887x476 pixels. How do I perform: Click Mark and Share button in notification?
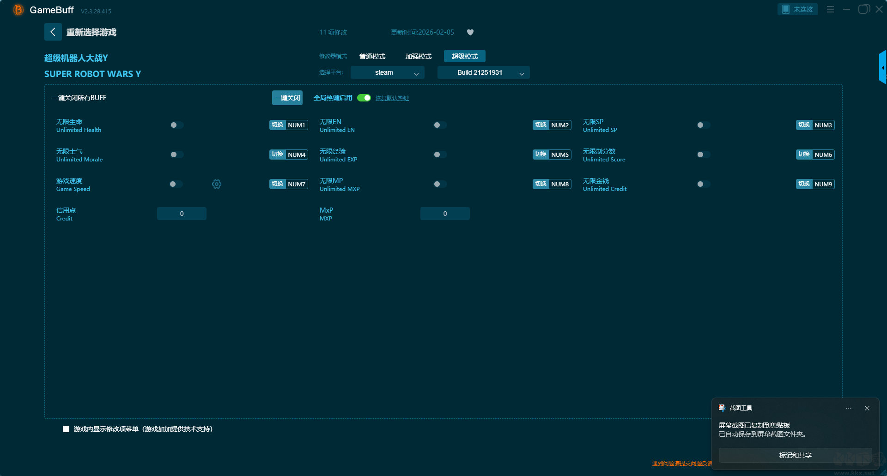pyautogui.click(x=795, y=455)
